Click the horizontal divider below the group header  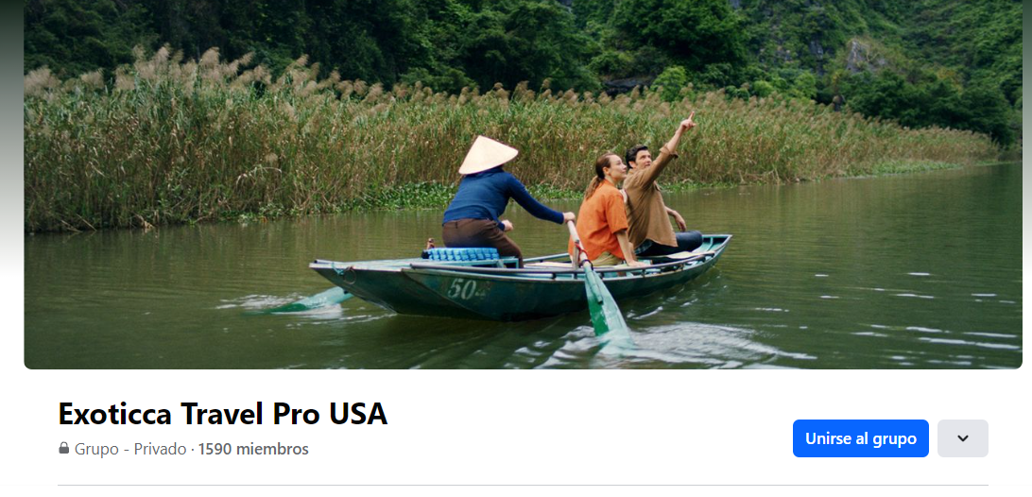(x=524, y=485)
